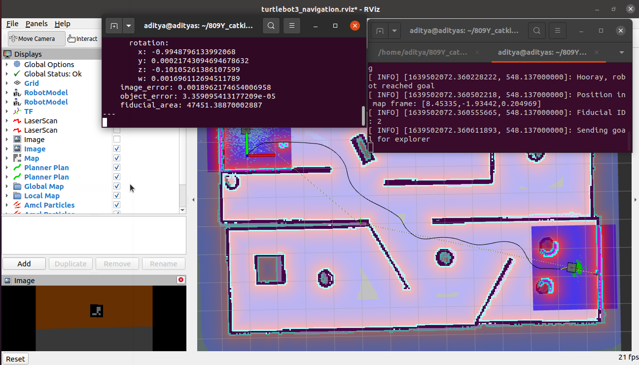Open search in the fiducial_area terminal
This screenshot has height=365, width=639.
coord(271,26)
